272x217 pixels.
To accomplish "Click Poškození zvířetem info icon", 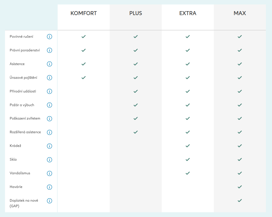I will point(50,119).
